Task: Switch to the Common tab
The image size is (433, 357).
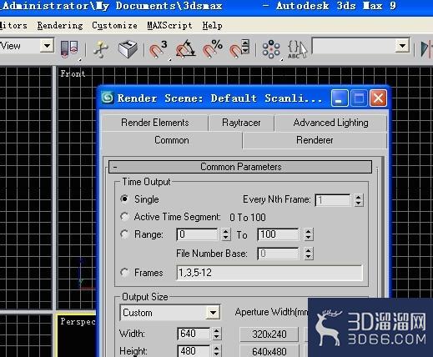Action: (x=172, y=140)
